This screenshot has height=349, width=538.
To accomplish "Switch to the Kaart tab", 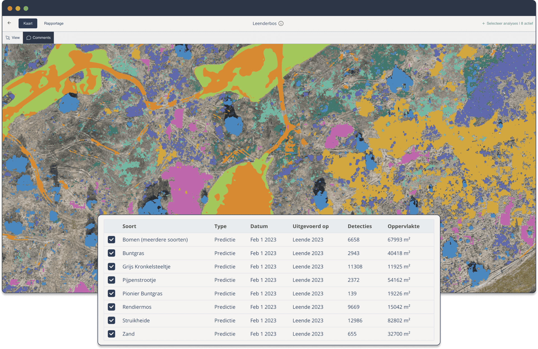I will tap(28, 23).
